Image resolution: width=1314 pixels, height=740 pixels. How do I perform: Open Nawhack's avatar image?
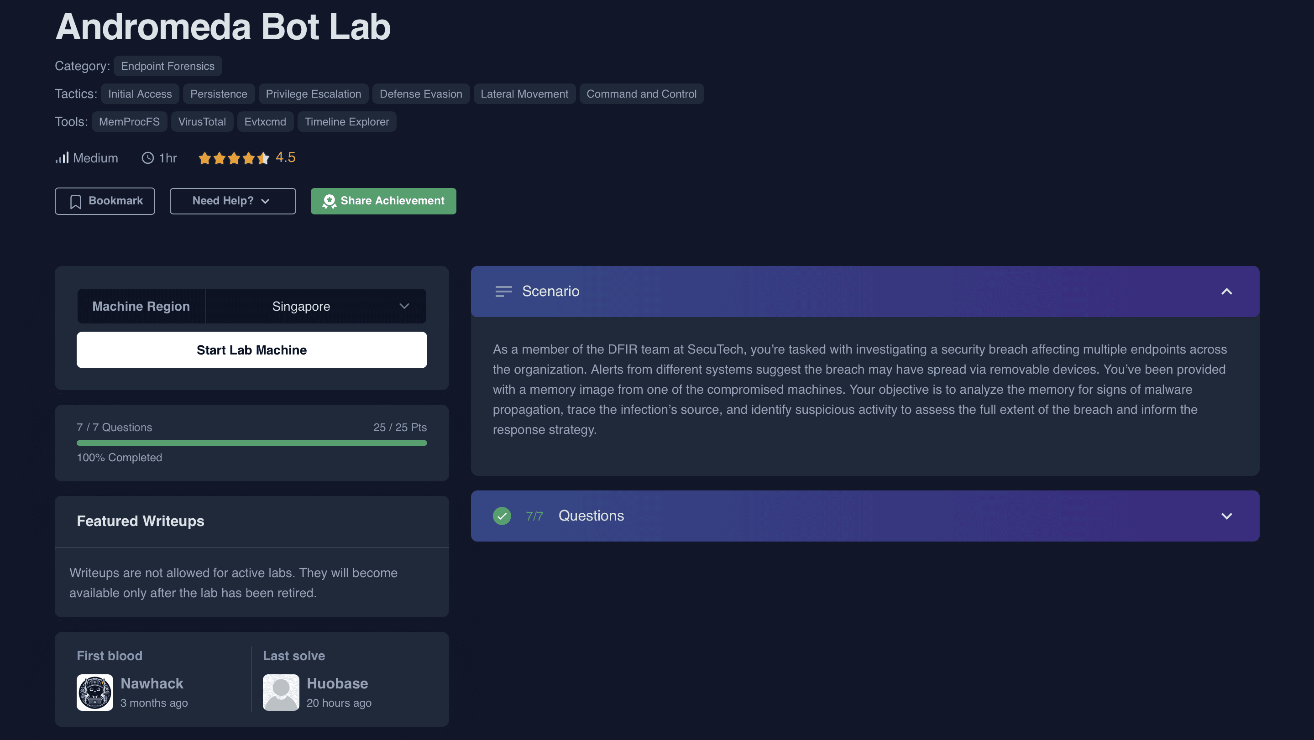click(x=95, y=693)
